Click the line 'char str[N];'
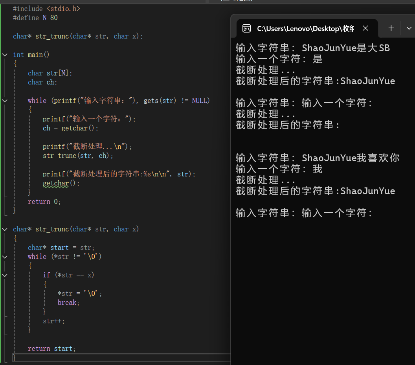Screen dimensions: 415x365 tap(50, 73)
